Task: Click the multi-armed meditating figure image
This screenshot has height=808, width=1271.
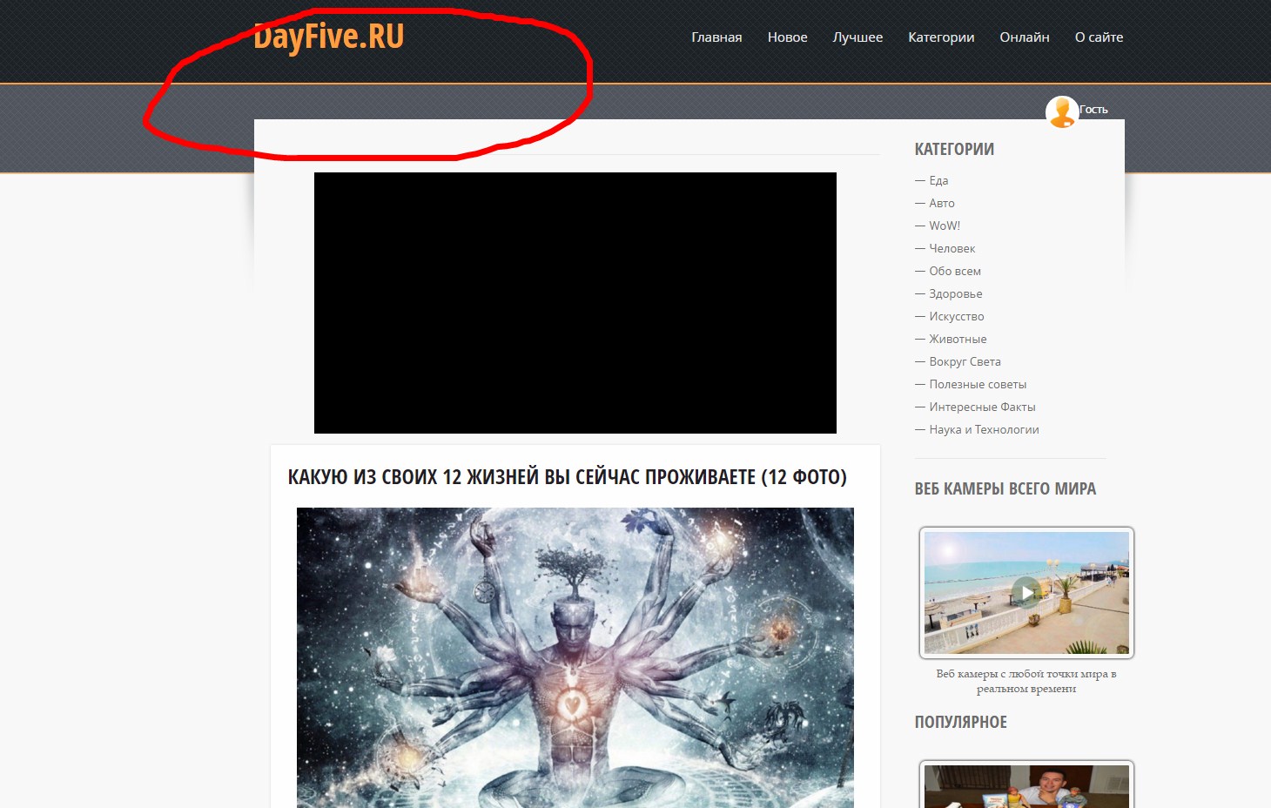Action: (x=575, y=657)
